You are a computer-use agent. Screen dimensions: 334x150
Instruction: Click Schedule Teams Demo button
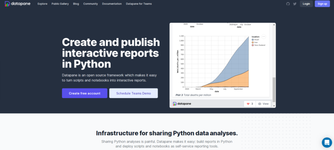(x=134, y=93)
